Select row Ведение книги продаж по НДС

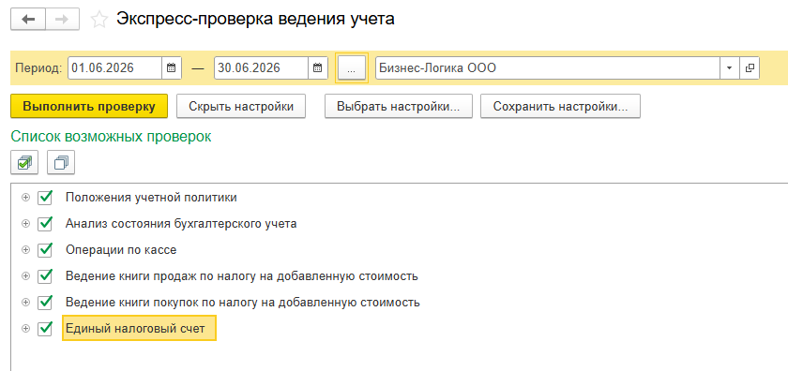coord(242,275)
